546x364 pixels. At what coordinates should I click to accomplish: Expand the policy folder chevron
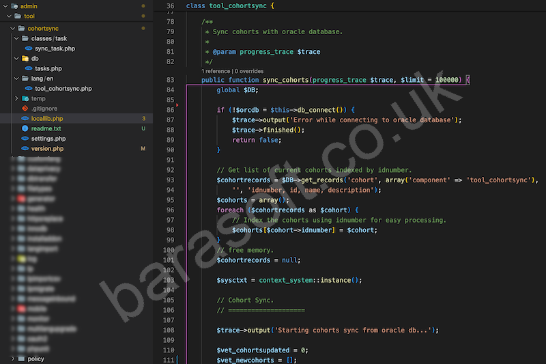click(13, 359)
